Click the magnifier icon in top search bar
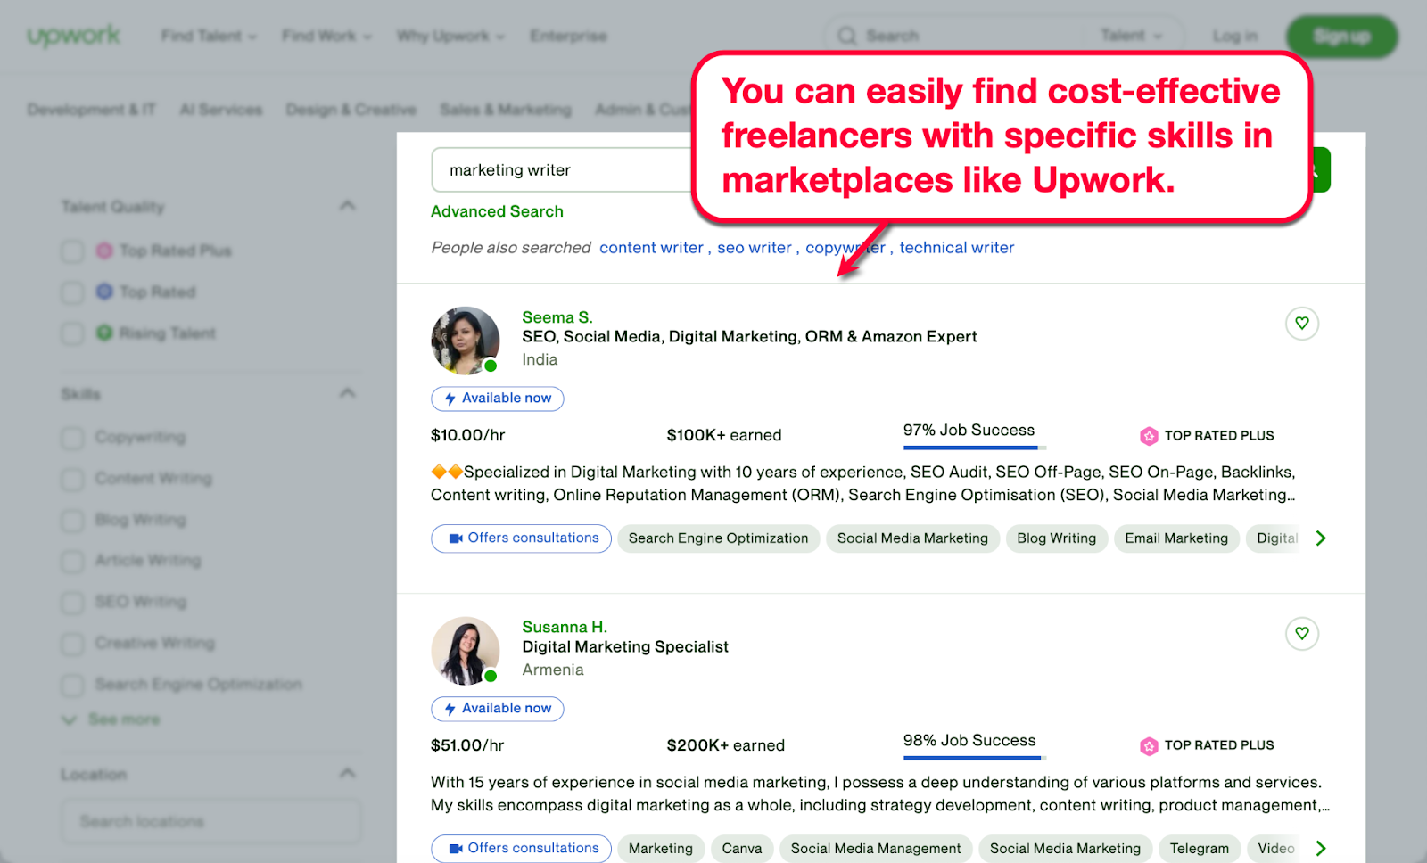Screen dimensions: 1427x863 [x=846, y=36]
